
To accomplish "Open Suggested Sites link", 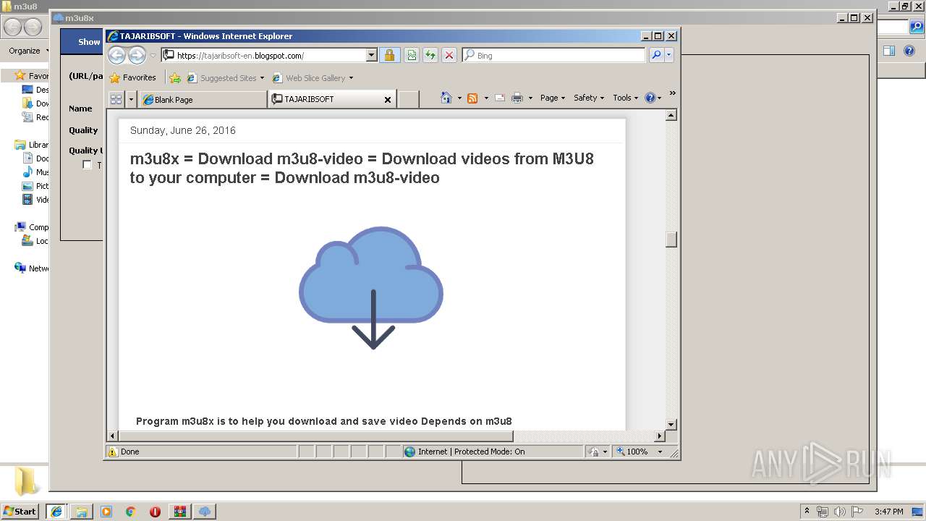I will coord(226,77).
